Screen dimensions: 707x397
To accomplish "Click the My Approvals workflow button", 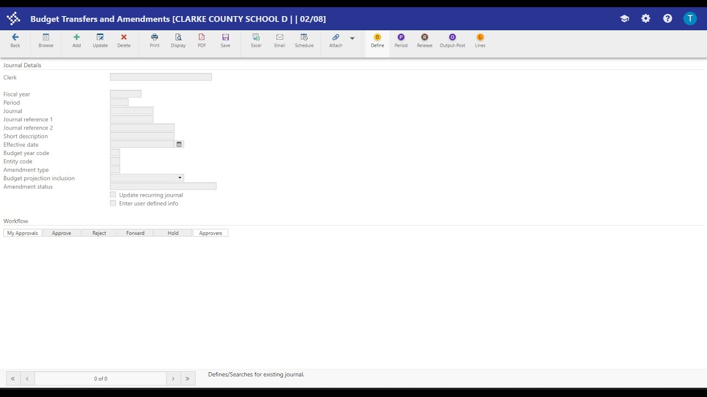I will [x=23, y=233].
